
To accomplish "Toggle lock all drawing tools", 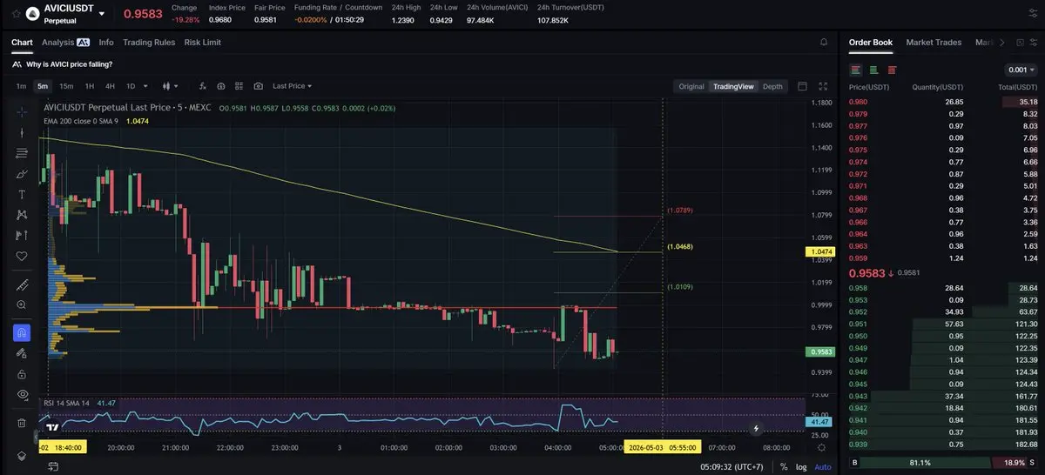I will click(22, 373).
